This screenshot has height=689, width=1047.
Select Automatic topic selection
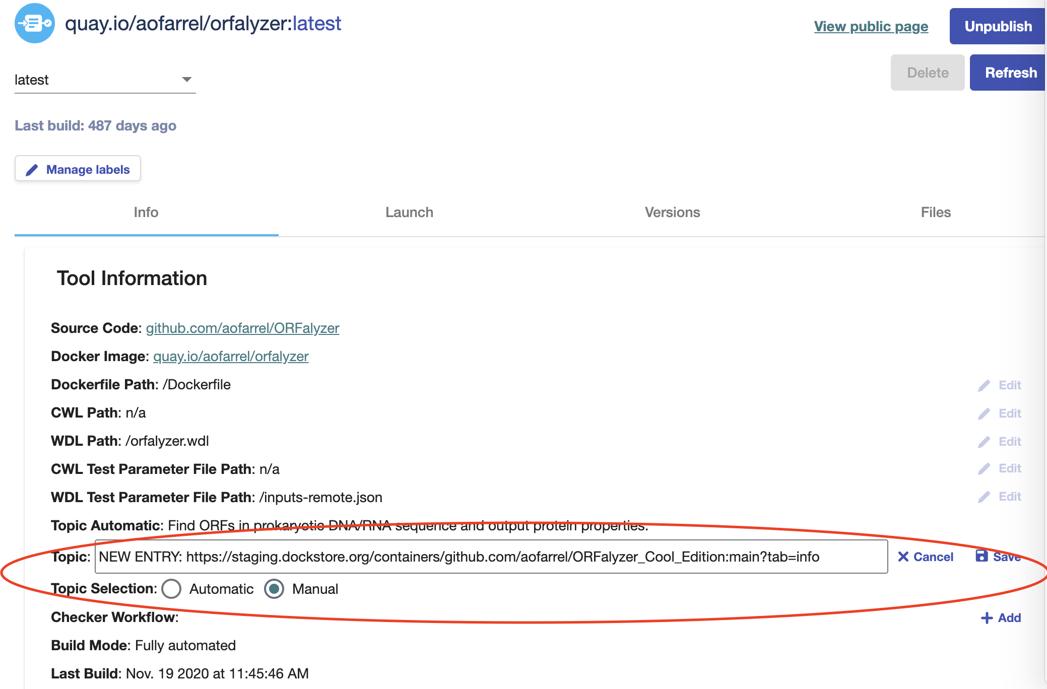(171, 589)
